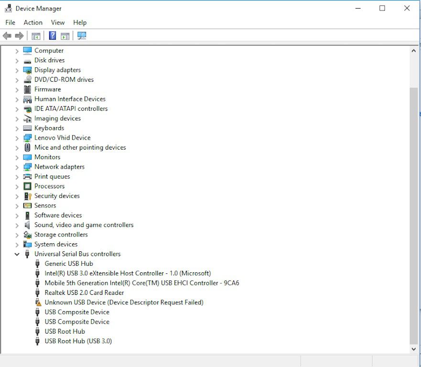Screen dimensions: 421x367
Task: Maximize the Device Manager window
Action: [x=382, y=8]
